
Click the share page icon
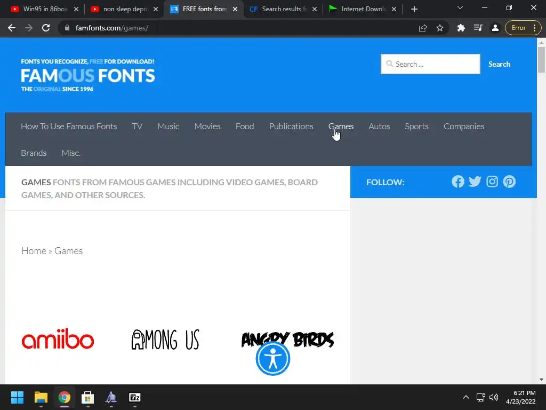point(423,28)
